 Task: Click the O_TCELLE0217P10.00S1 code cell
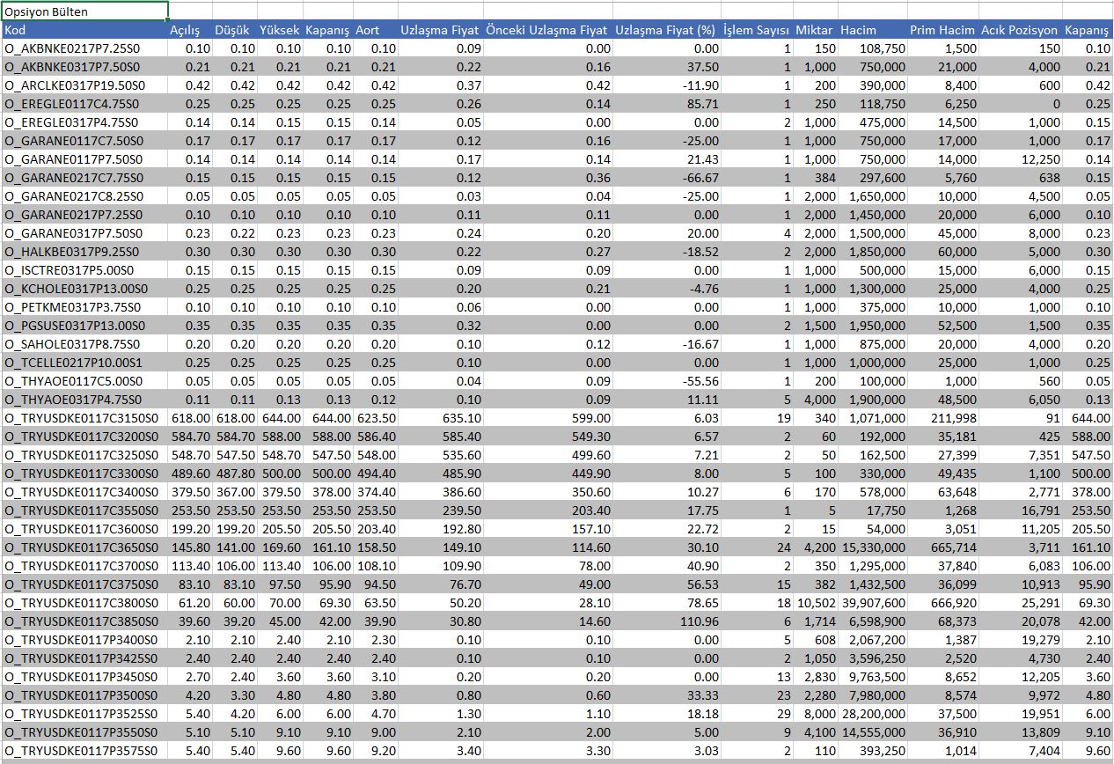84,363
